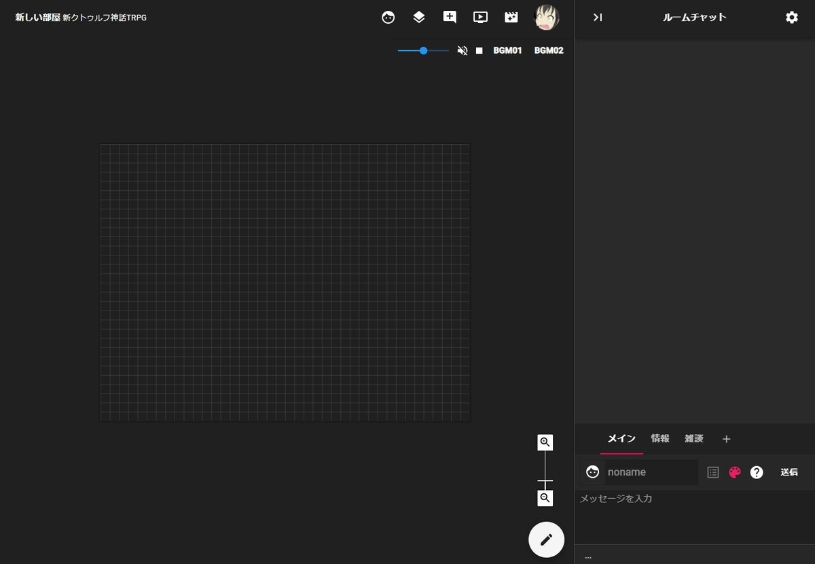Click the ルームチャット header title
Image resolution: width=815 pixels, height=564 pixels.
point(694,18)
